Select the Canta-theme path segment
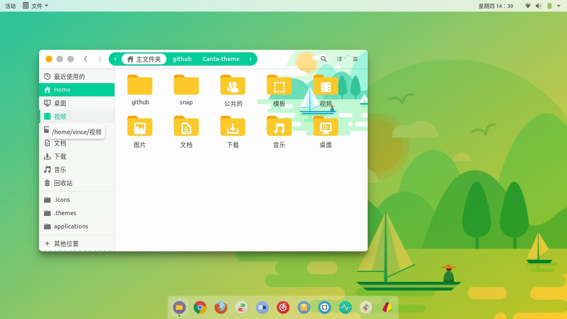567x319 pixels. 221,59
